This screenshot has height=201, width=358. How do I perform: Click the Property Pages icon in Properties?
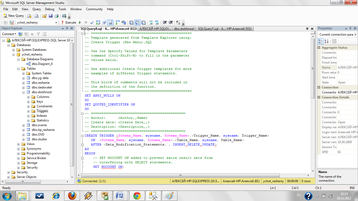pyautogui.click(x=334, y=41)
